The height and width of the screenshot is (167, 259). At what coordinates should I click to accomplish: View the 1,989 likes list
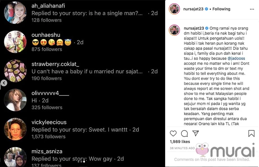(180, 142)
